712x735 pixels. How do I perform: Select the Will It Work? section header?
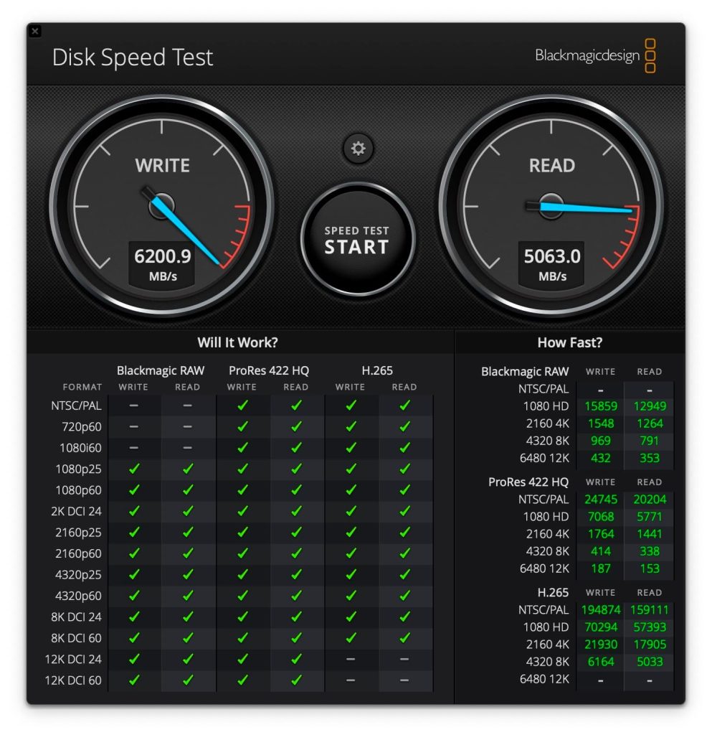click(239, 342)
